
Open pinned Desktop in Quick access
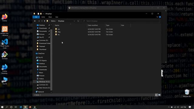click(x=42, y=25)
